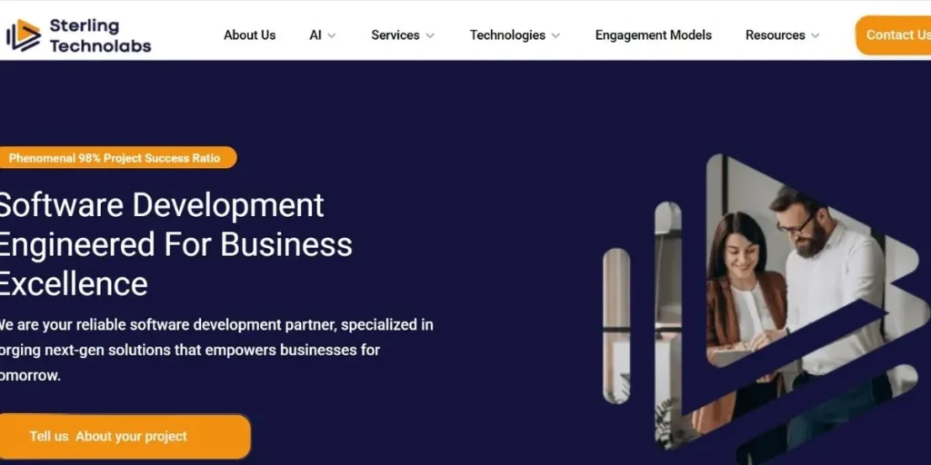Click the Sterling Technolabs brand name text

click(x=100, y=35)
